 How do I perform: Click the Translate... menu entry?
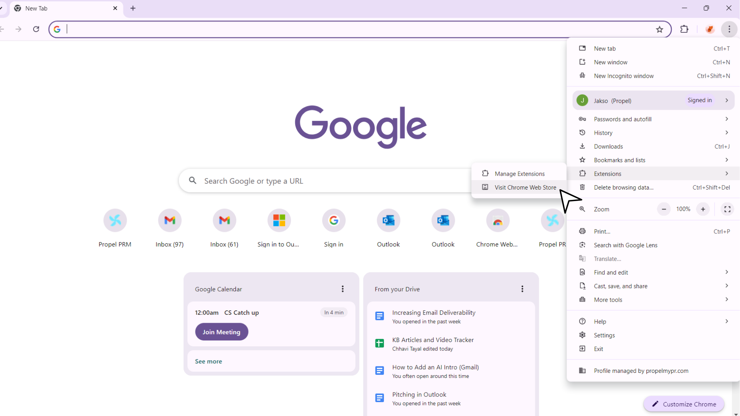pyautogui.click(x=653, y=259)
